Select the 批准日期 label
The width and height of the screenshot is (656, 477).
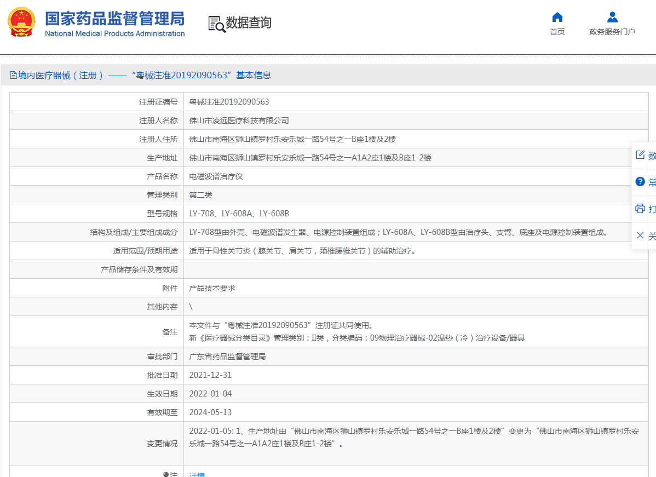pyautogui.click(x=162, y=375)
